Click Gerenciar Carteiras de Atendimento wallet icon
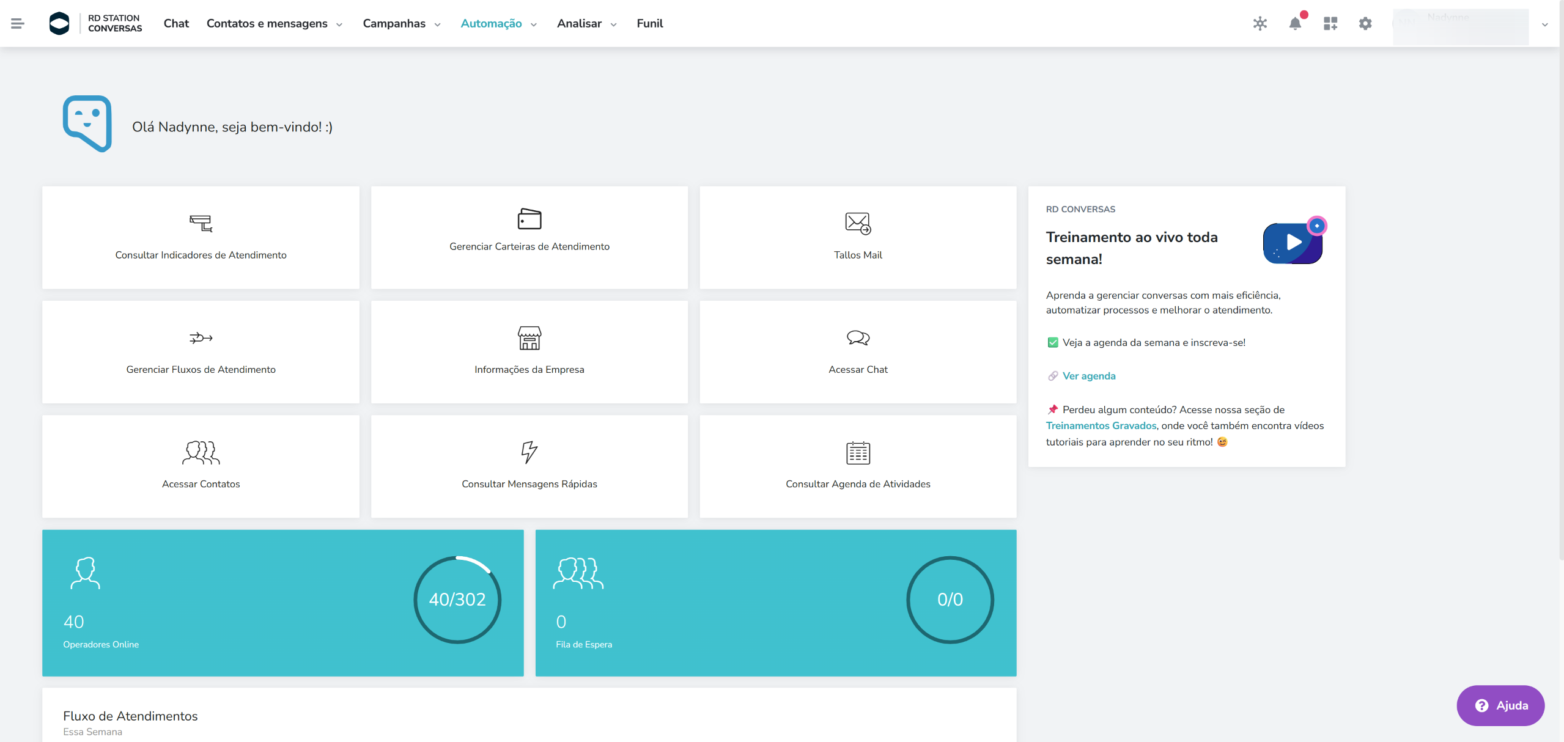 [529, 219]
